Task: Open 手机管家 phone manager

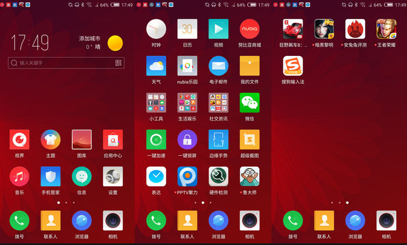Action: [x=51, y=176]
